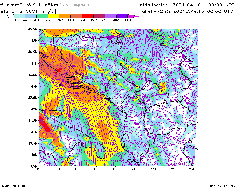This screenshot has width=244, height=188.
Task: Click the 16E longitude label
Action: (x=58, y=169)
